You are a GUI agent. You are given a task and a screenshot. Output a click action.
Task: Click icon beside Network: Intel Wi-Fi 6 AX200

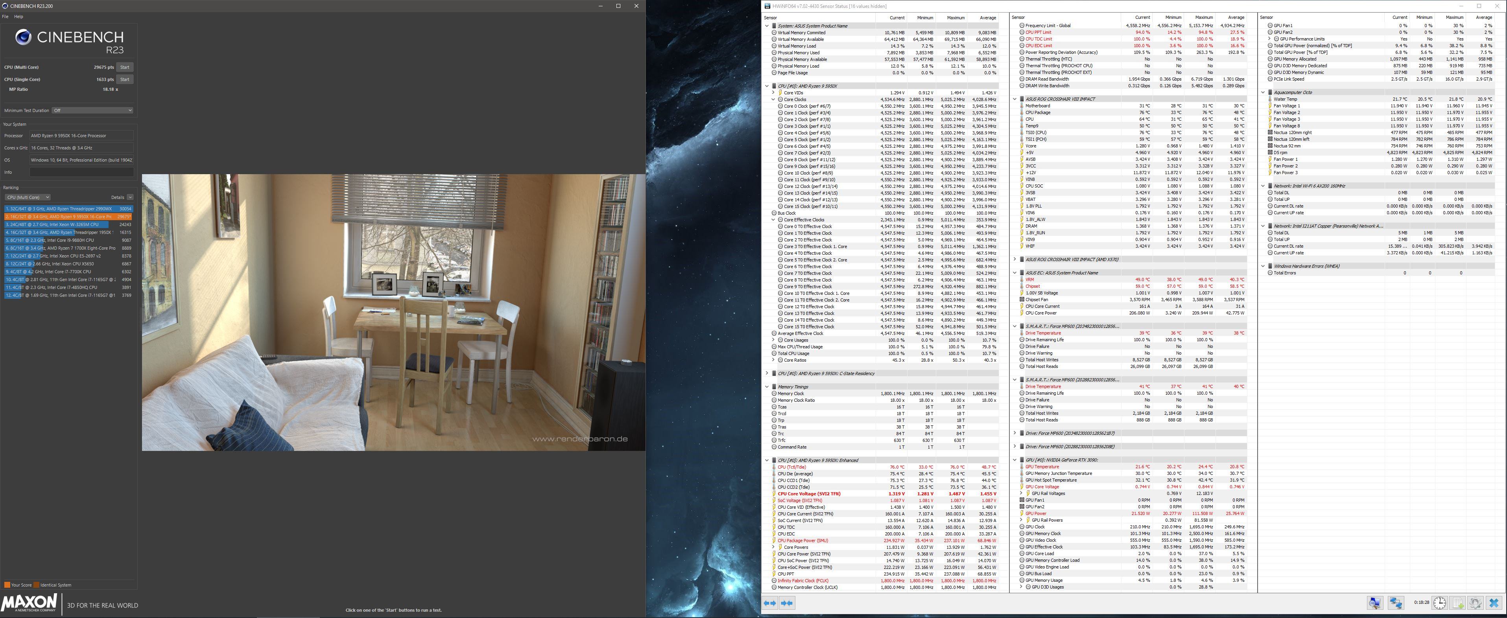pyautogui.click(x=1270, y=186)
